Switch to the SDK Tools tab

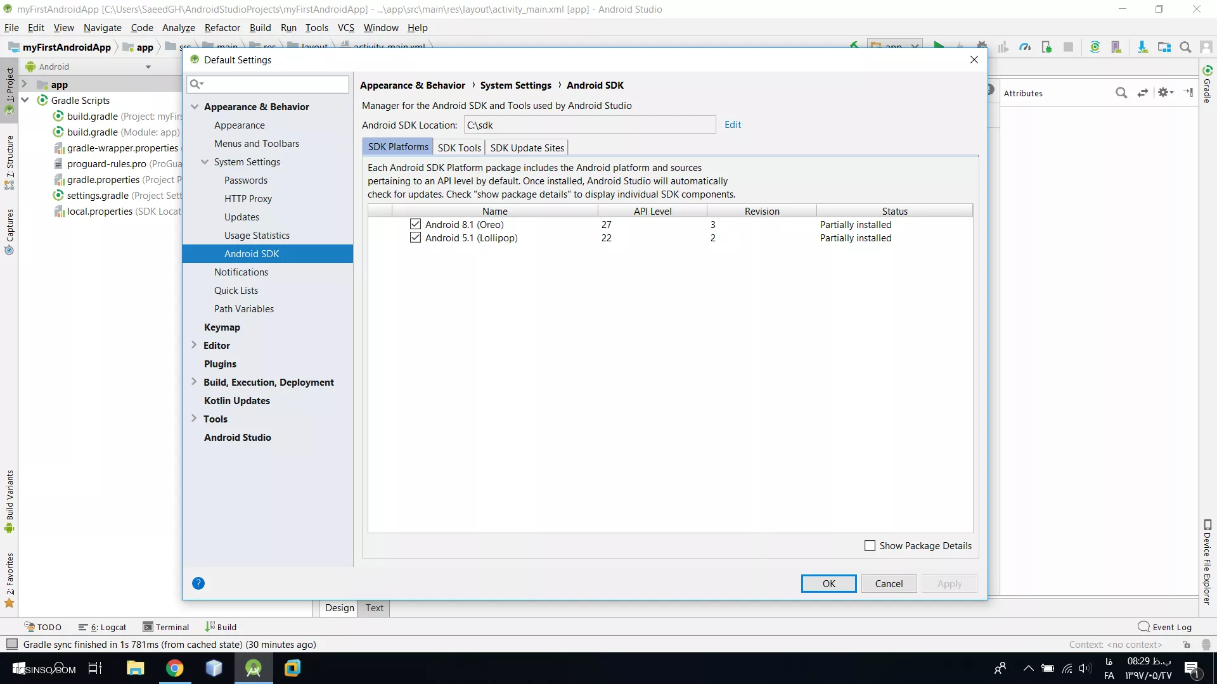click(459, 148)
